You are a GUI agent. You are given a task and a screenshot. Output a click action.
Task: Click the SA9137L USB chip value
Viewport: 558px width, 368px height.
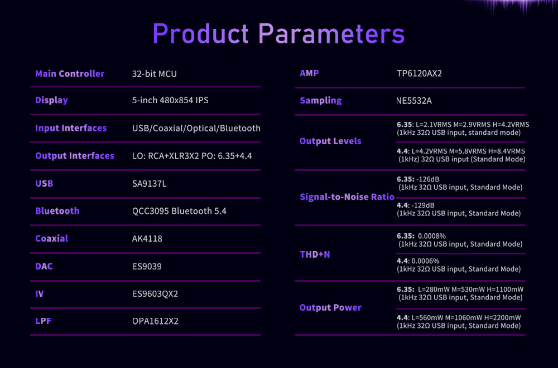click(149, 184)
